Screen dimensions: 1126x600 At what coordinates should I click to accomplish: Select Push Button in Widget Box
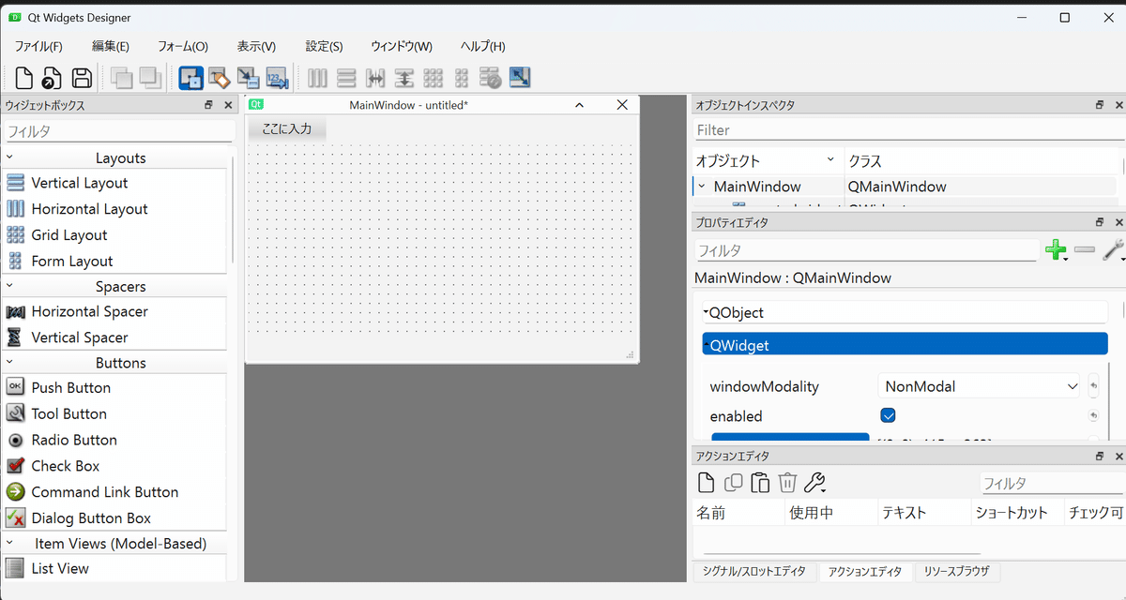pos(70,387)
